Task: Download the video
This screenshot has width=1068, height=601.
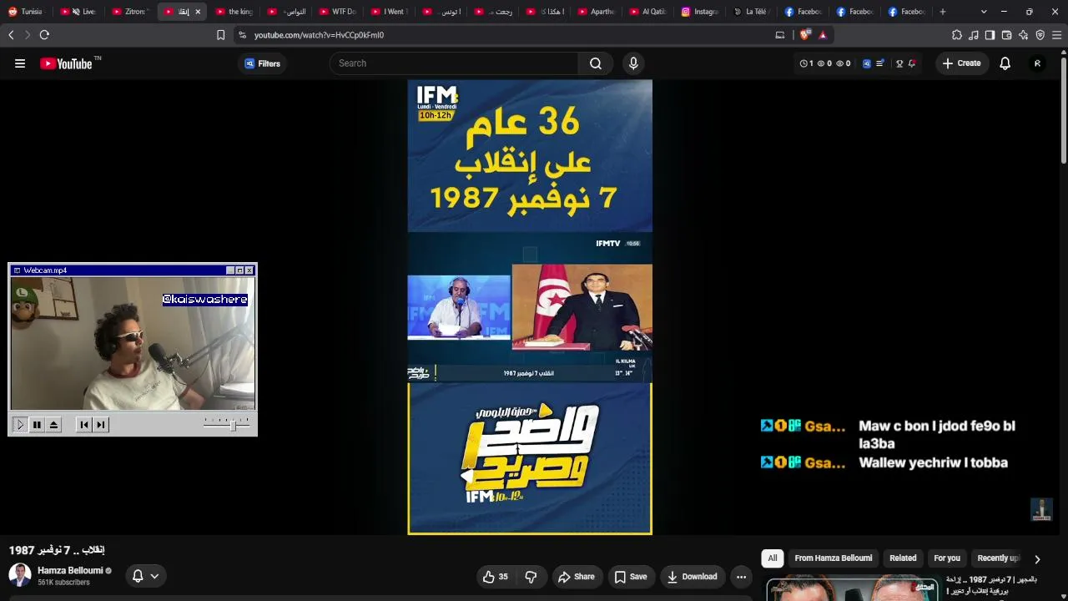Action: click(x=693, y=577)
